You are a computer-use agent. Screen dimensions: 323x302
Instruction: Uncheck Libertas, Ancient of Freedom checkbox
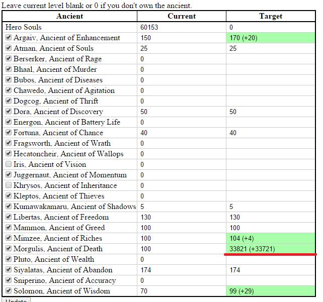coord(9,217)
